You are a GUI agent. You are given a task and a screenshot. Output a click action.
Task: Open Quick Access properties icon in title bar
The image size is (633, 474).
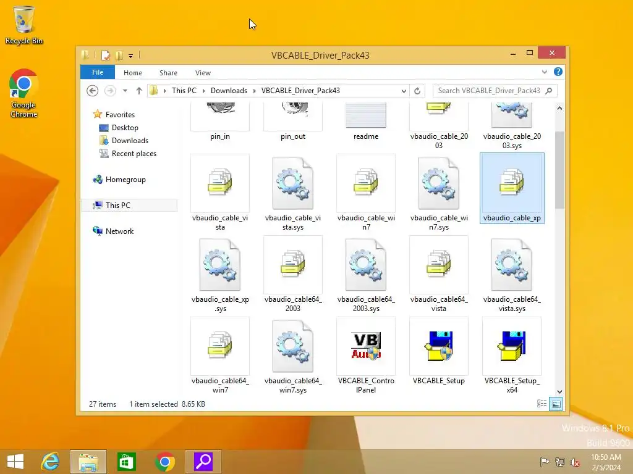105,55
